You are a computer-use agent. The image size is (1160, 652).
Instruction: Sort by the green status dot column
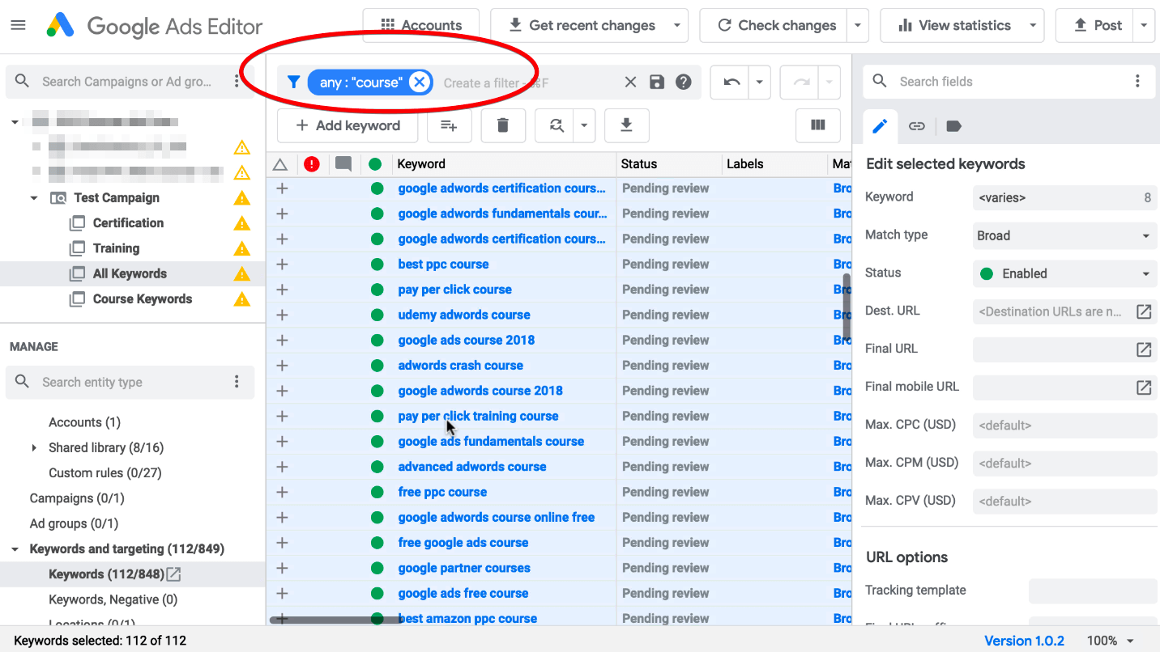tap(375, 164)
